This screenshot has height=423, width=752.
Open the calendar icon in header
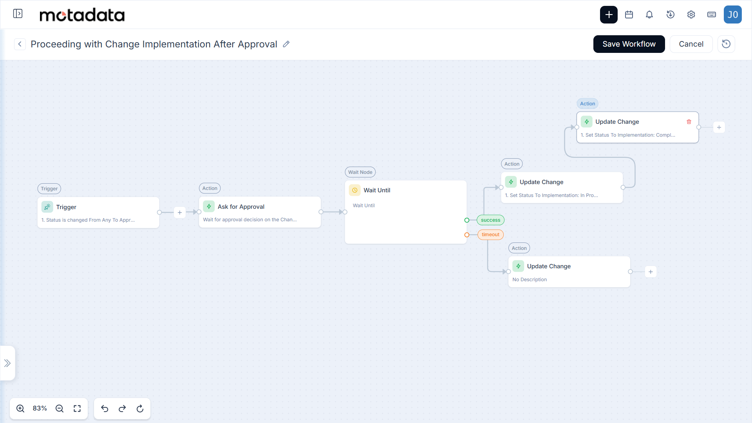pos(629,14)
